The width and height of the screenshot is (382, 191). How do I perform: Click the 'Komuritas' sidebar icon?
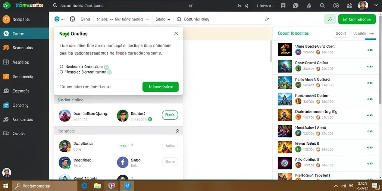tap(6, 119)
